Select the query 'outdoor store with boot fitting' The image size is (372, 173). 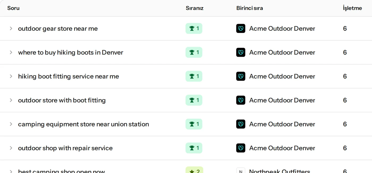click(62, 100)
